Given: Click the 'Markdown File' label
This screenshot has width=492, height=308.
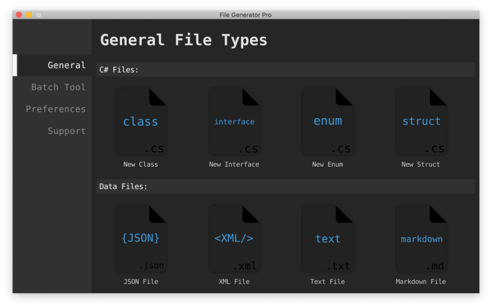Looking at the screenshot, I should 421,282.
